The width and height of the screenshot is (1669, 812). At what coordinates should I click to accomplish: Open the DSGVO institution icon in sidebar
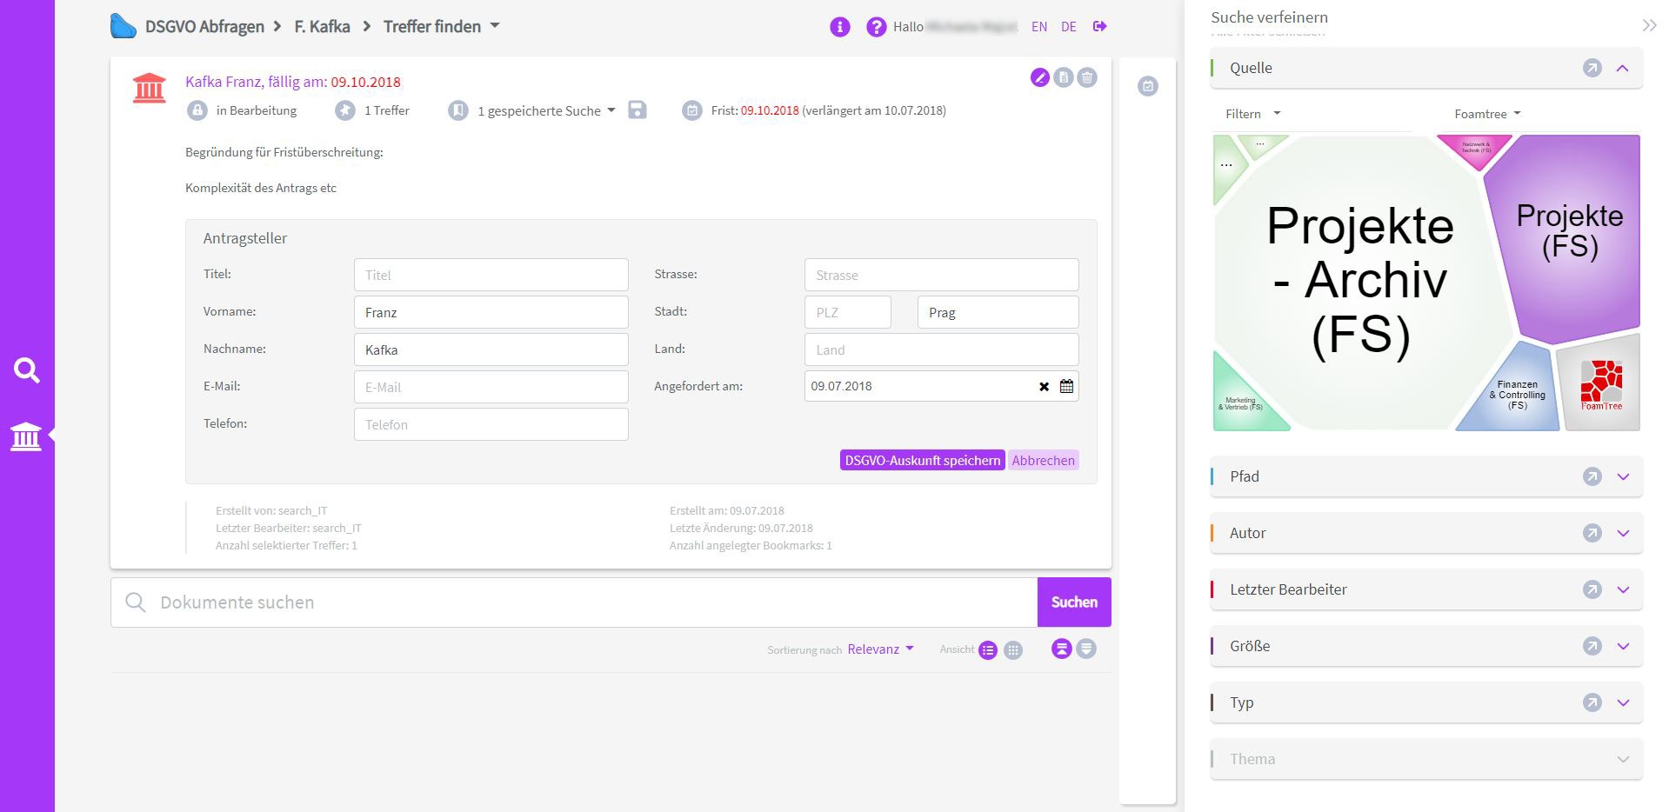click(x=26, y=436)
